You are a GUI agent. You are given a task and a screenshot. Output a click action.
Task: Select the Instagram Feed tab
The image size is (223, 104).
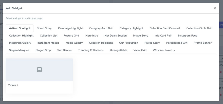point(188,36)
